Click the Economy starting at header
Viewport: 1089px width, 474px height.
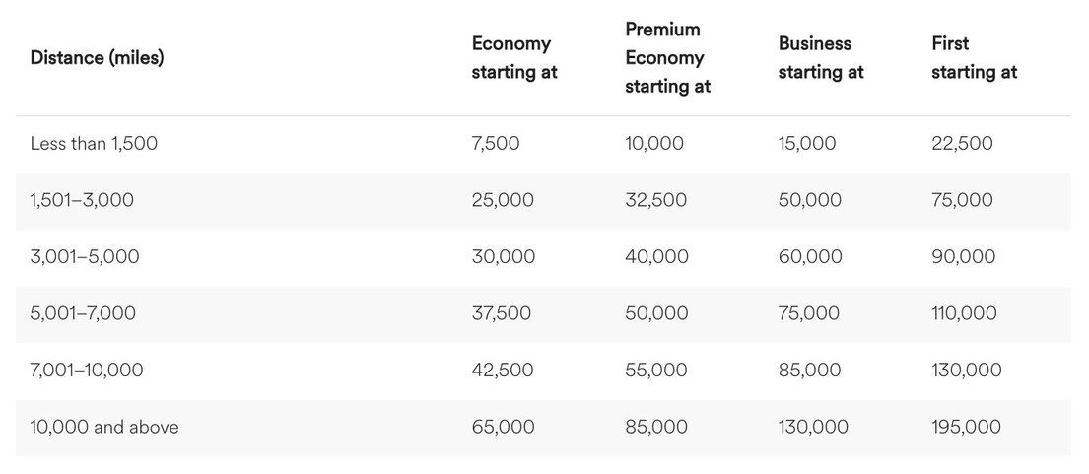pyautogui.click(x=514, y=58)
